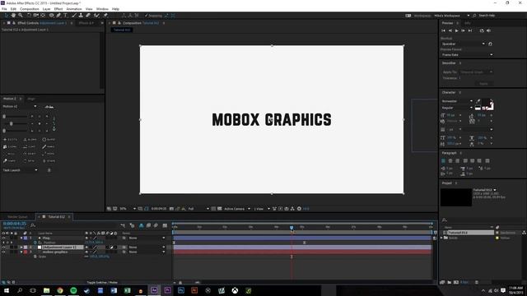
Task: Enable Motion Blur button in timeline
Action: [156, 225]
